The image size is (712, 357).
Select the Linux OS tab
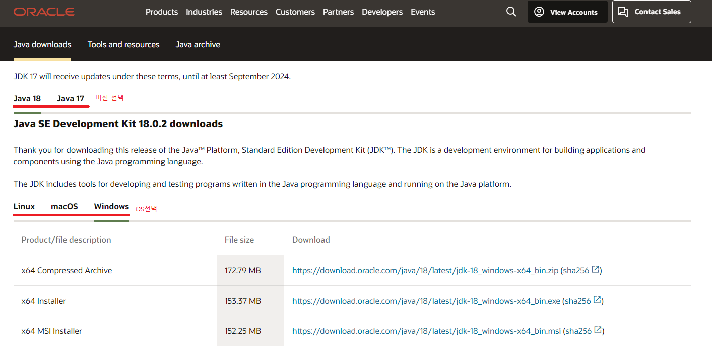pyautogui.click(x=24, y=207)
